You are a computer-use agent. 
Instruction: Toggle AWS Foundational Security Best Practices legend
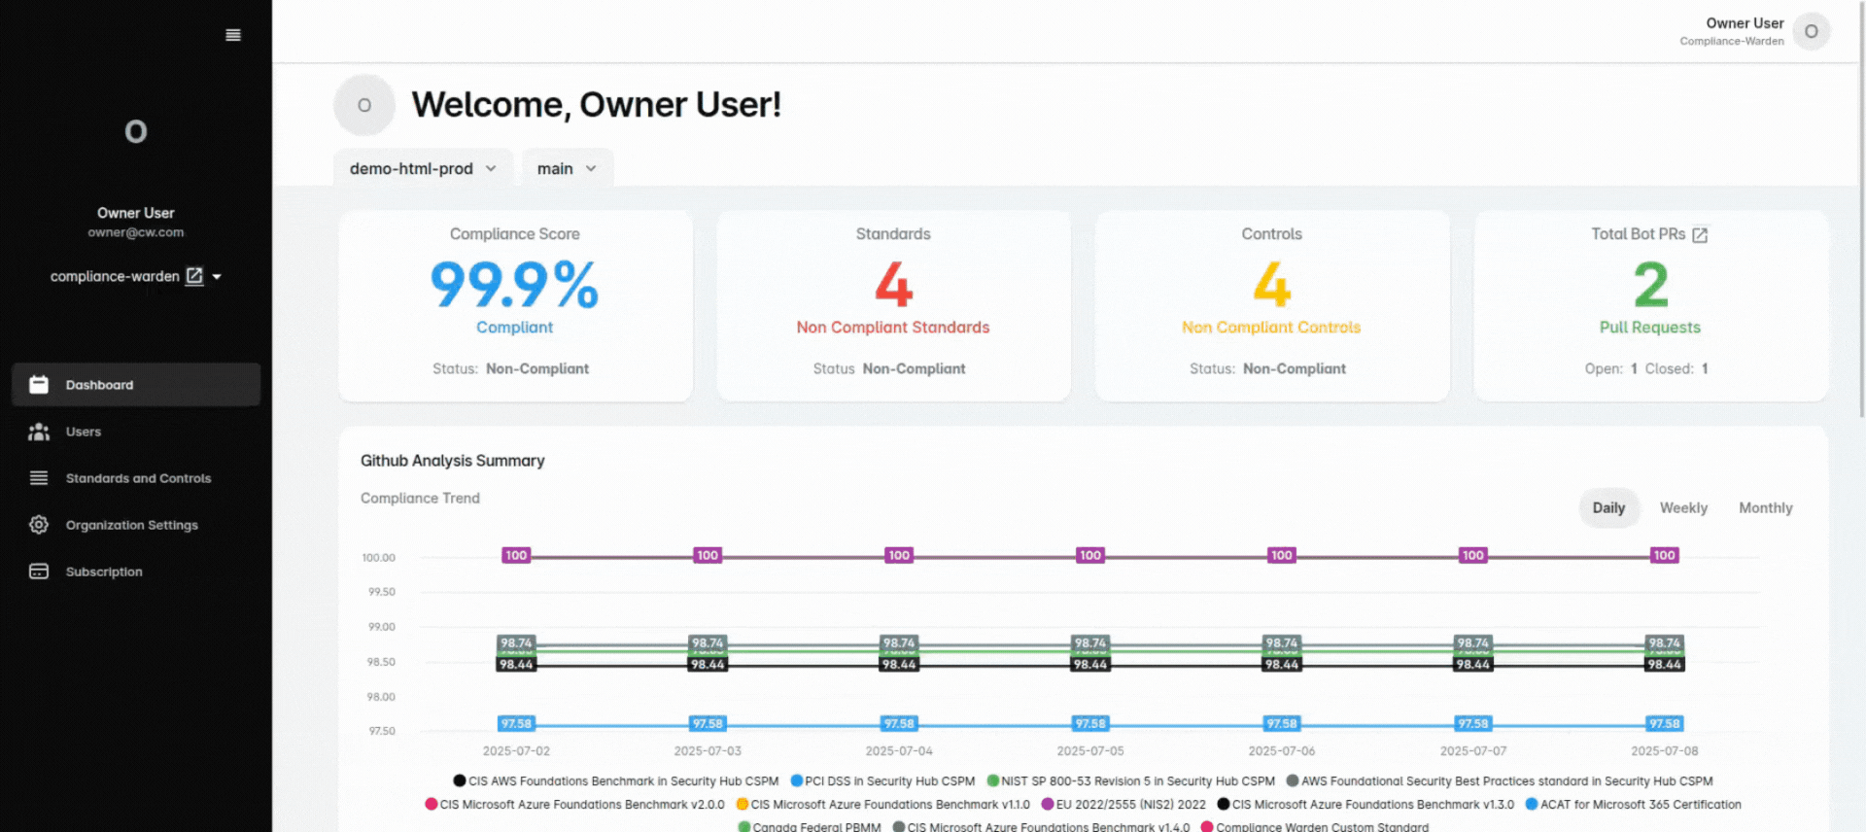click(x=1500, y=781)
